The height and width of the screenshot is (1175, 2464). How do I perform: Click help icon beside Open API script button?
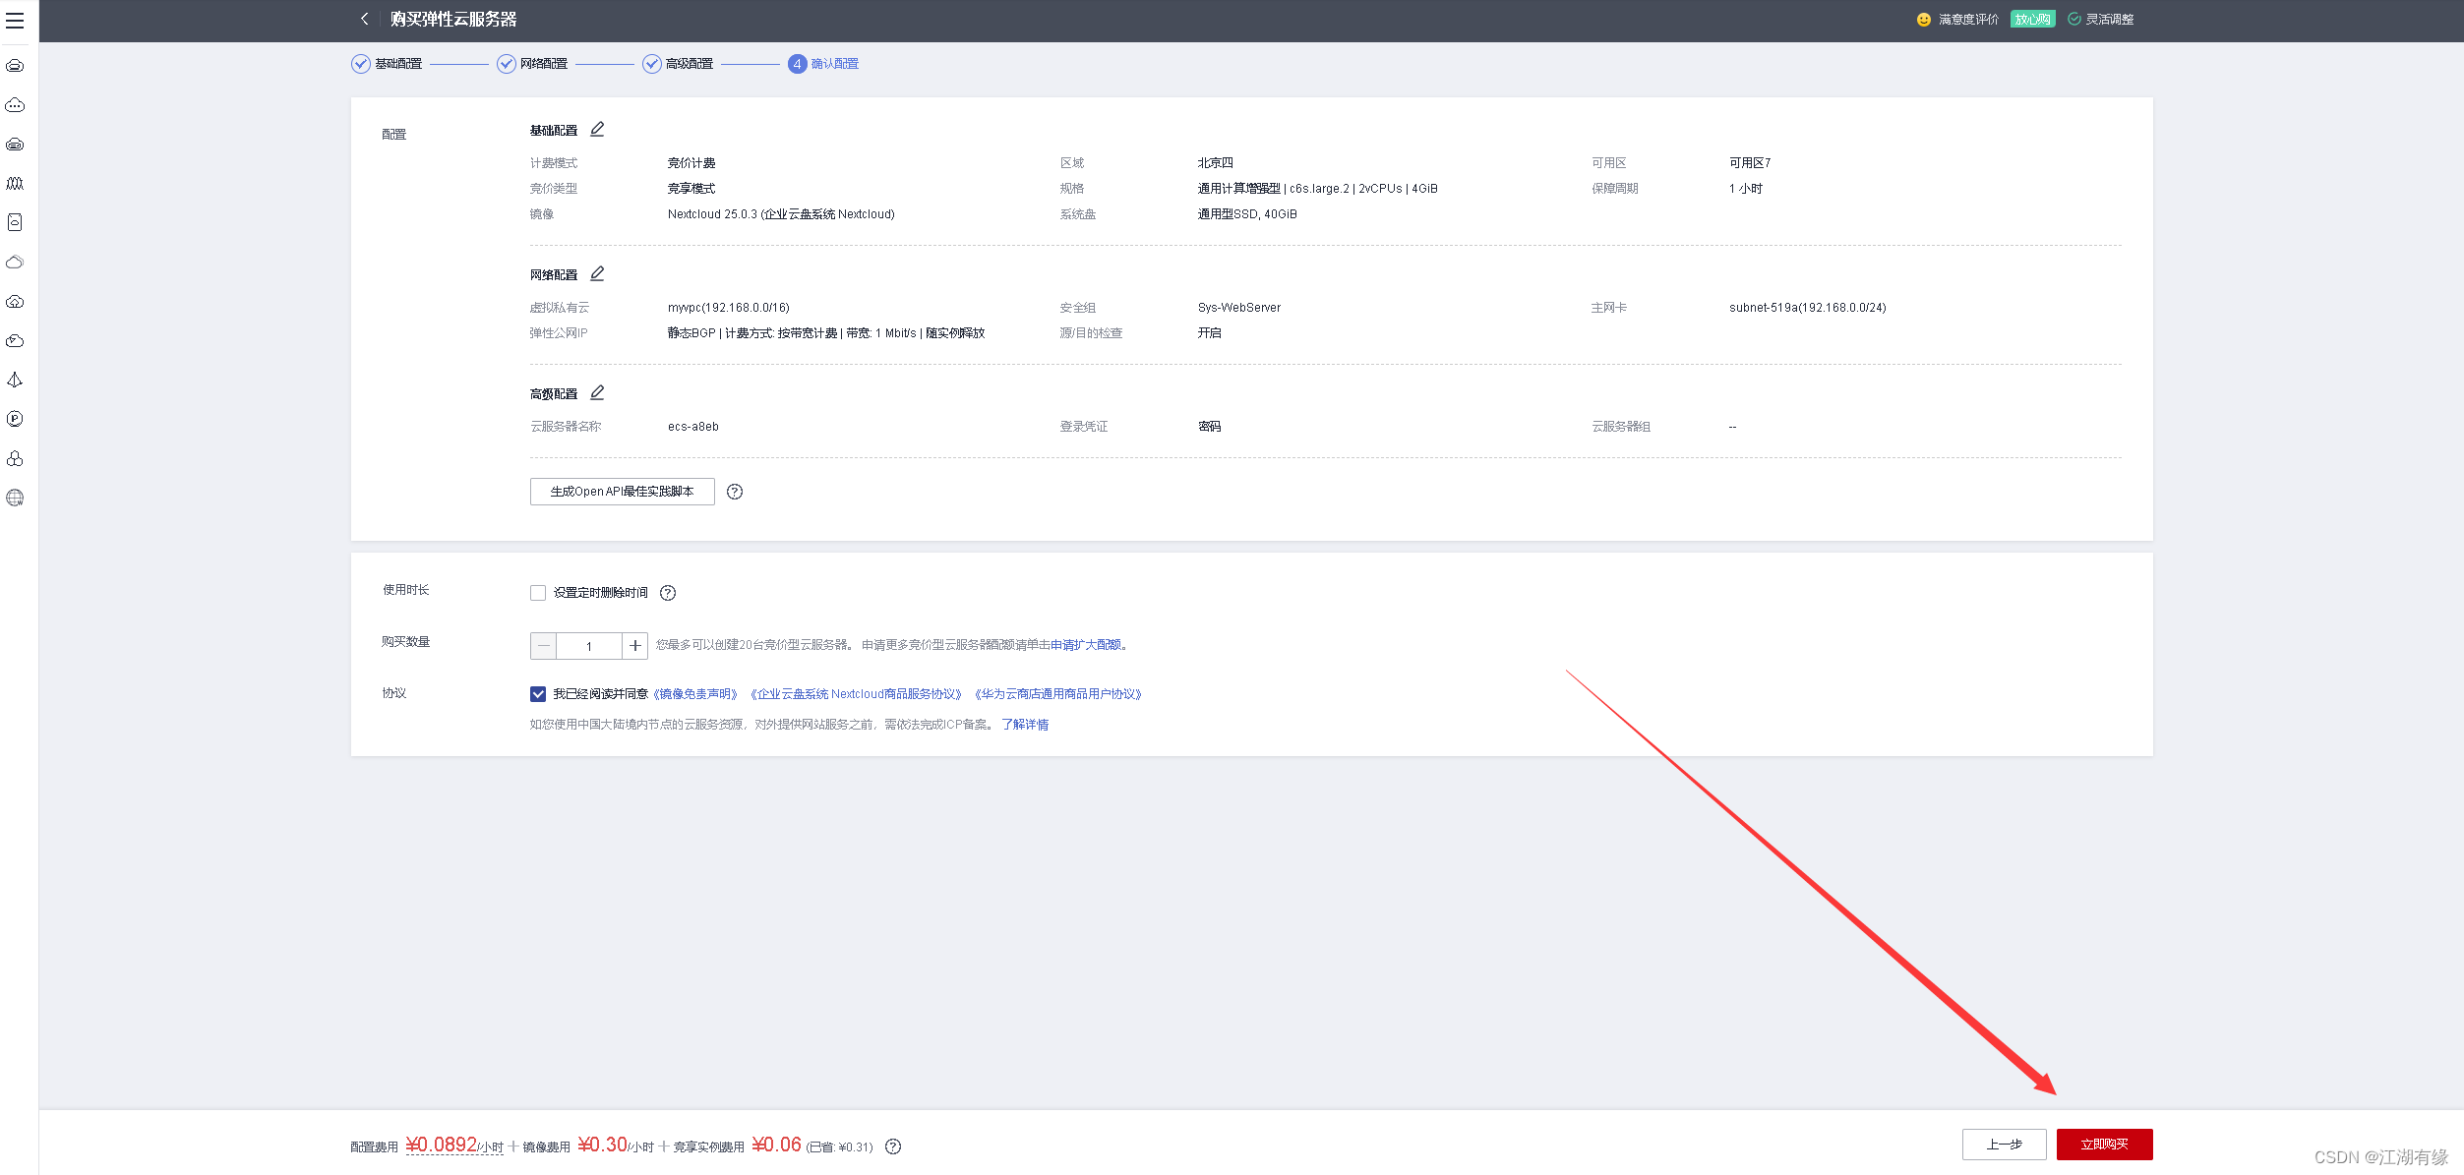click(735, 492)
